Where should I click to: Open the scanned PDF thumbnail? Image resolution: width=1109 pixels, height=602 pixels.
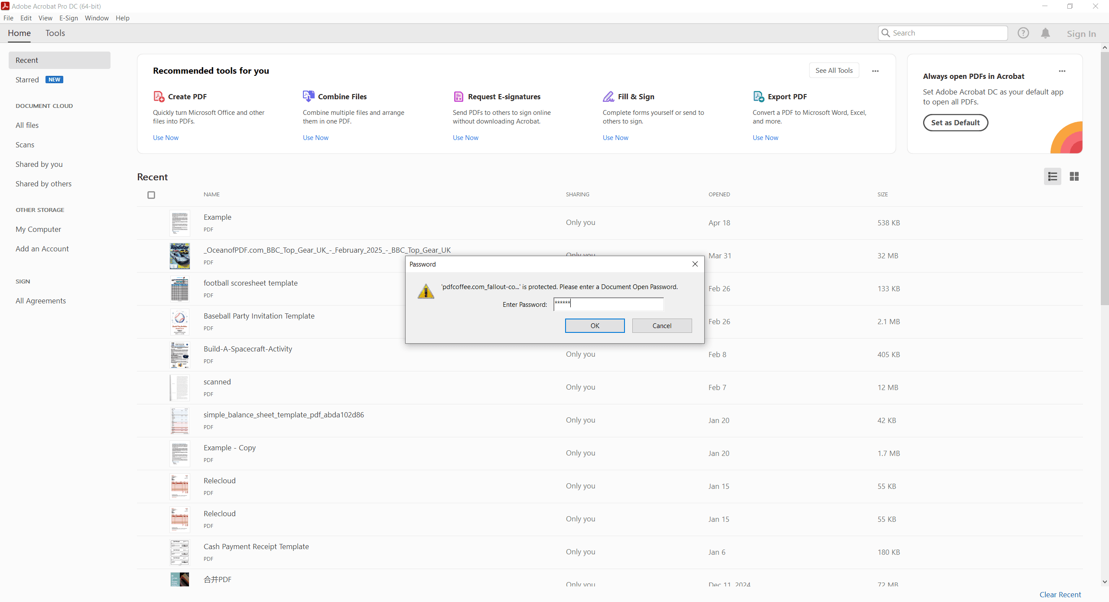(179, 387)
